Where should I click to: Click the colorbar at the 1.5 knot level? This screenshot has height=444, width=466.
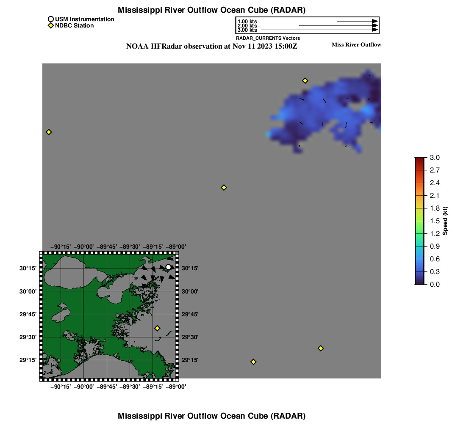[x=419, y=221]
